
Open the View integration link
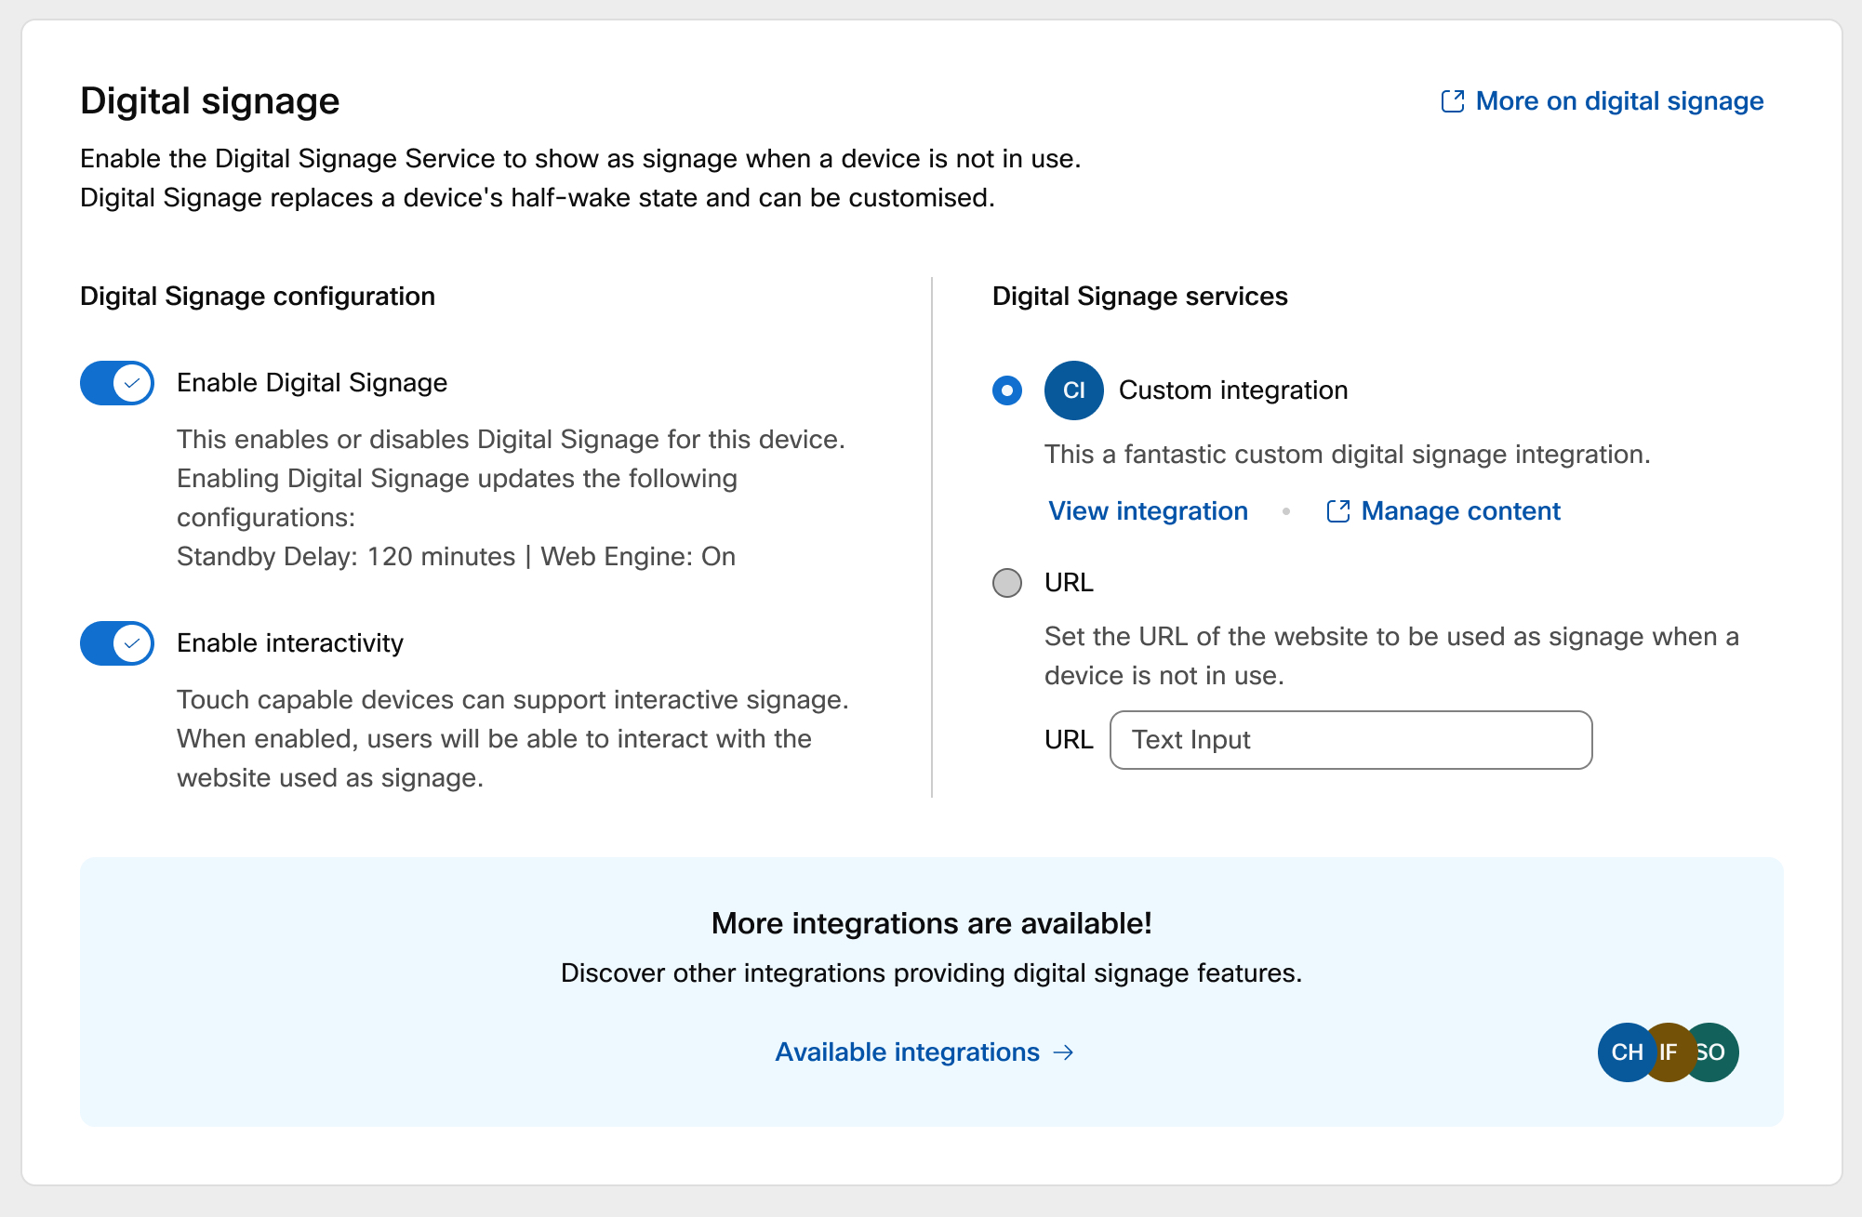[1148, 511]
